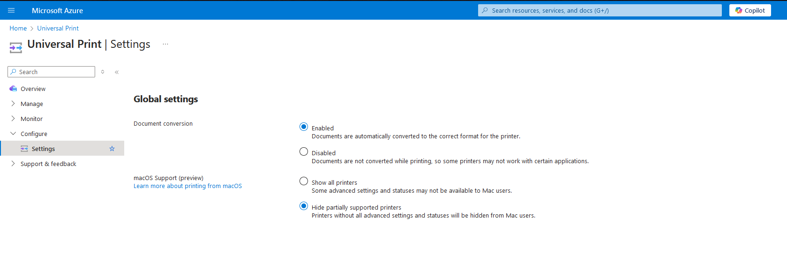Click the Overview cloud icon

(13, 89)
